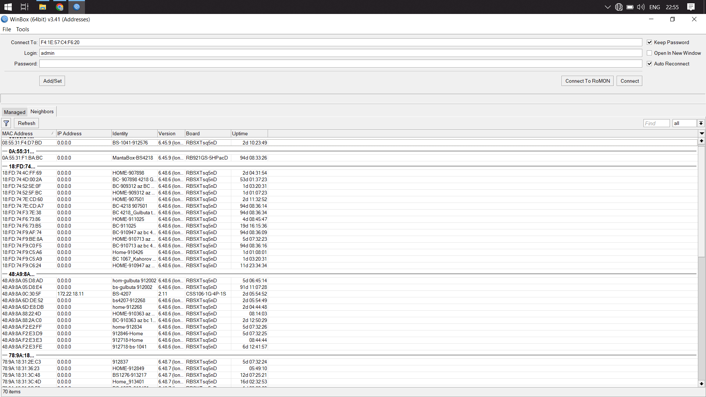
Task: Click the Add/Set button
Action: point(52,81)
